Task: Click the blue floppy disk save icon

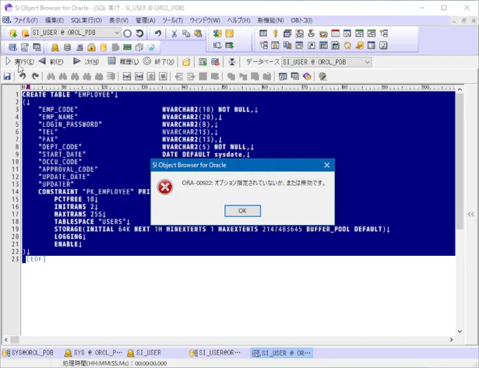Action: (x=7, y=77)
